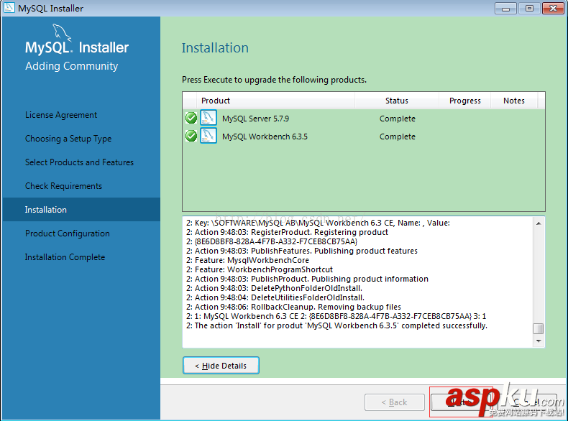This screenshot has height=421, width=568.
Task: Jump to Installation Complete step
Action: (65, 257)
